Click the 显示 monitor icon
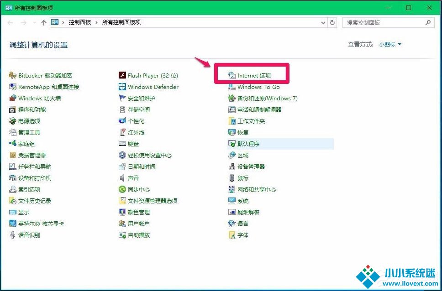 [13, 212]
